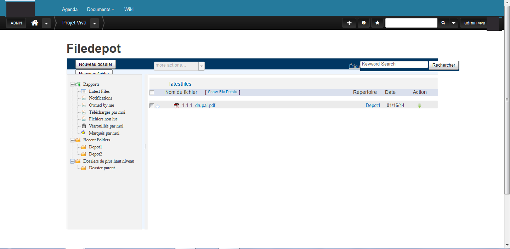This screenshot has width=510, height=249.
Task: Click Projet Viva breadcrumb
Action: pos(74,23)
